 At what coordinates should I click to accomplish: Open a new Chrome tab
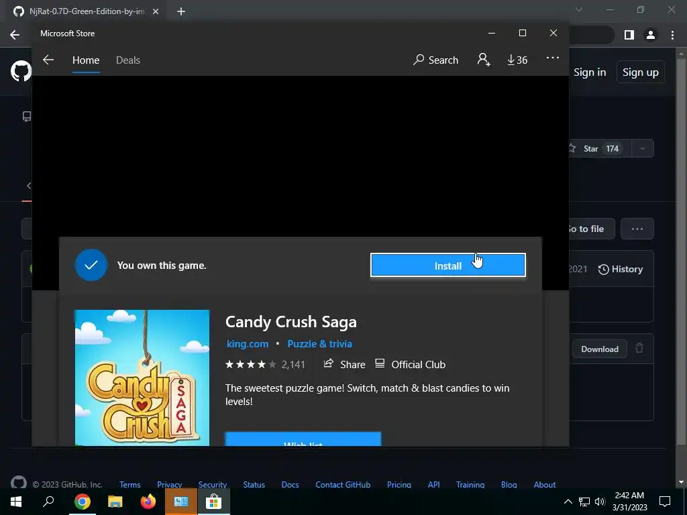pyautogui.click(x=181, y=11)
